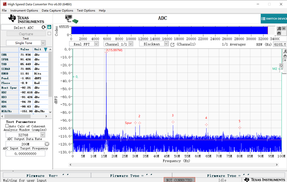
Task: Click right arrow of results table horizontal scrollbar
Action: tap(46, 116)
